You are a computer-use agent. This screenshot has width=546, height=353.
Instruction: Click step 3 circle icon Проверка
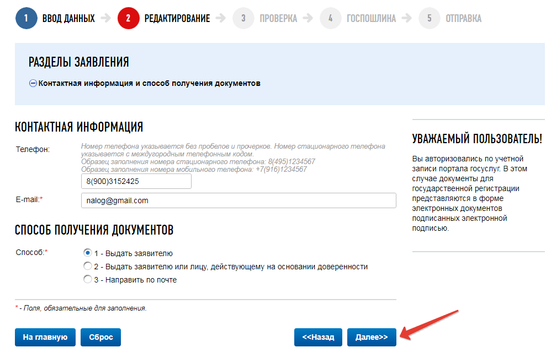click(243, 18)
